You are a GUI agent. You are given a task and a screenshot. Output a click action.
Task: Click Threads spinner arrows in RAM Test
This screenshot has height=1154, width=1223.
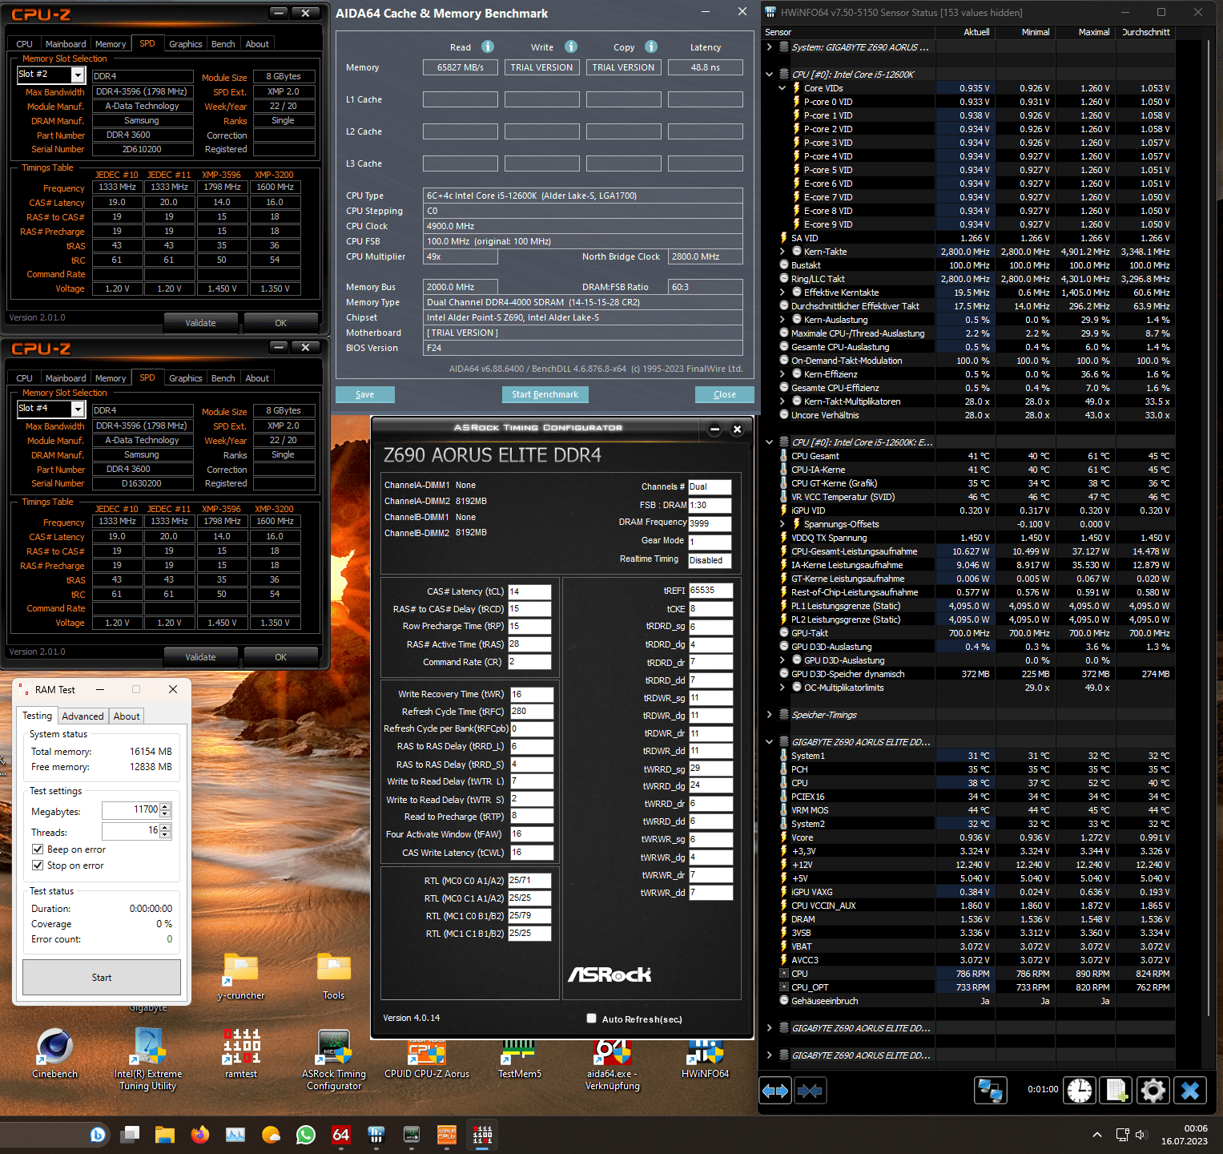coord(165,831)
